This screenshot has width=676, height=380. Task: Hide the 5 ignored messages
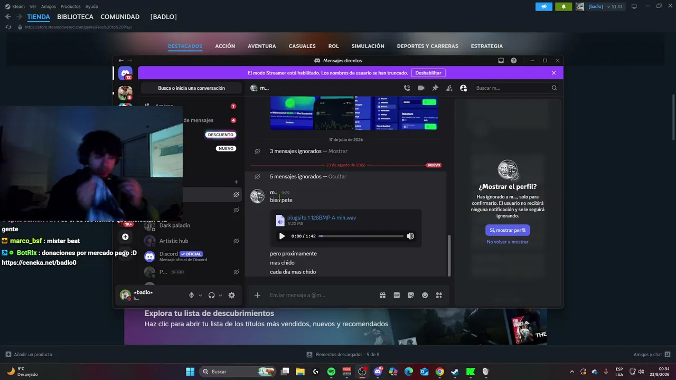click(337, 176)
